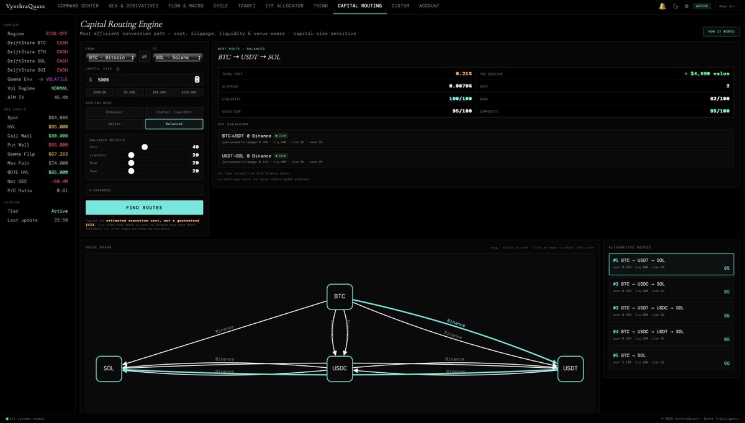Click the Total Cost 0.21% value
745x423 pixels.
pyautogui.click(x=464, y=73)
